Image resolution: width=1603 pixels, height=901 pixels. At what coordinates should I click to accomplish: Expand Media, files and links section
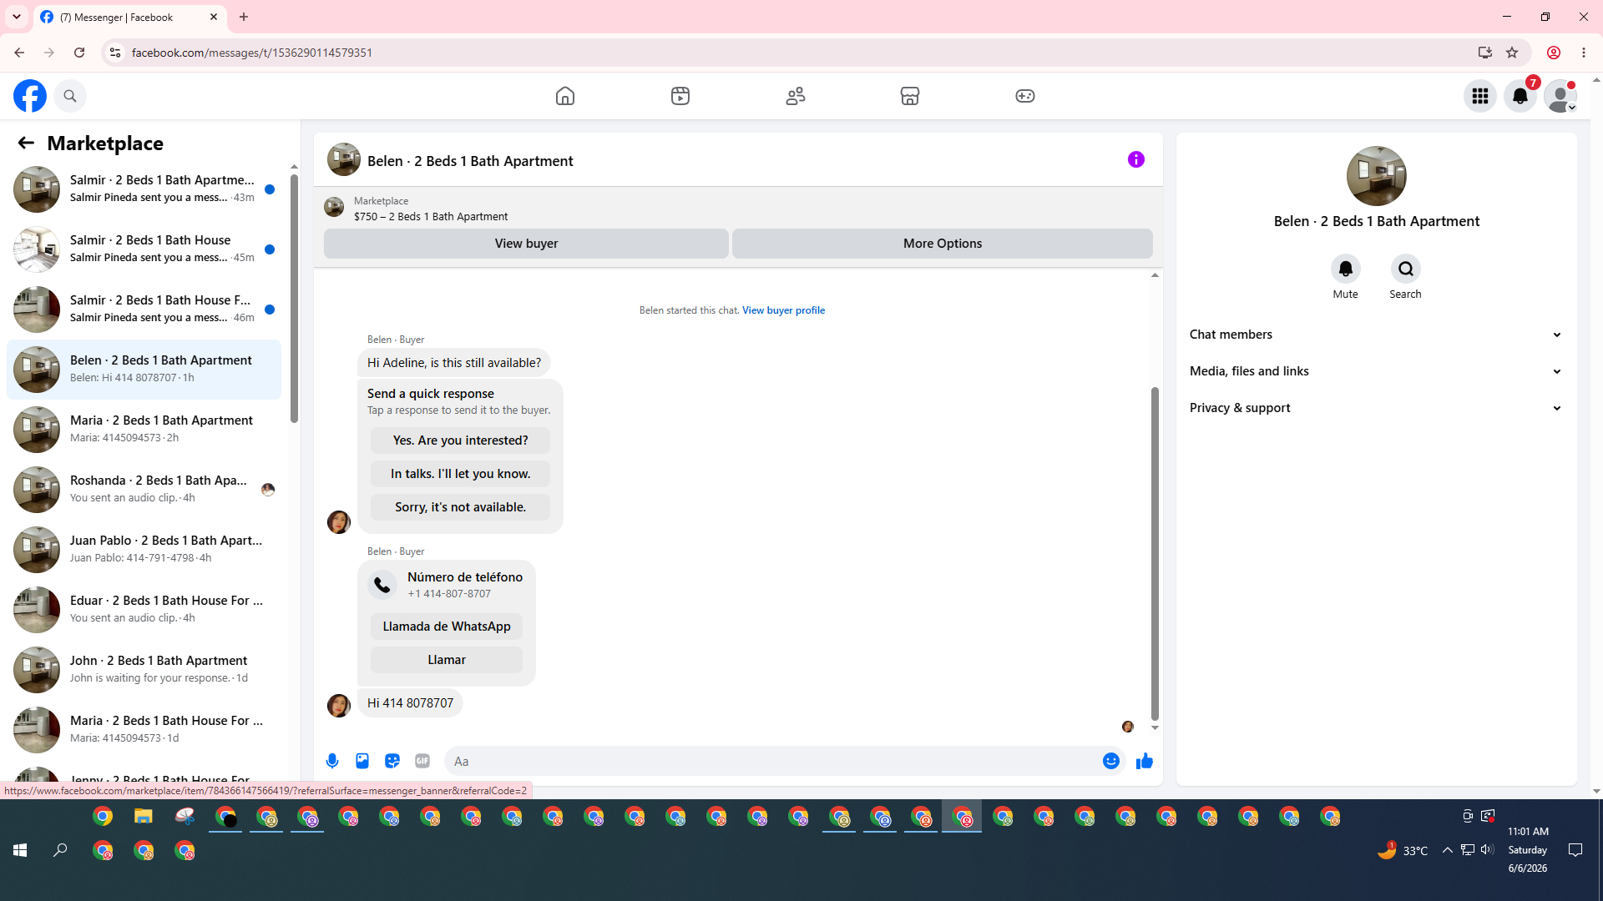(x=1377, y=371)
